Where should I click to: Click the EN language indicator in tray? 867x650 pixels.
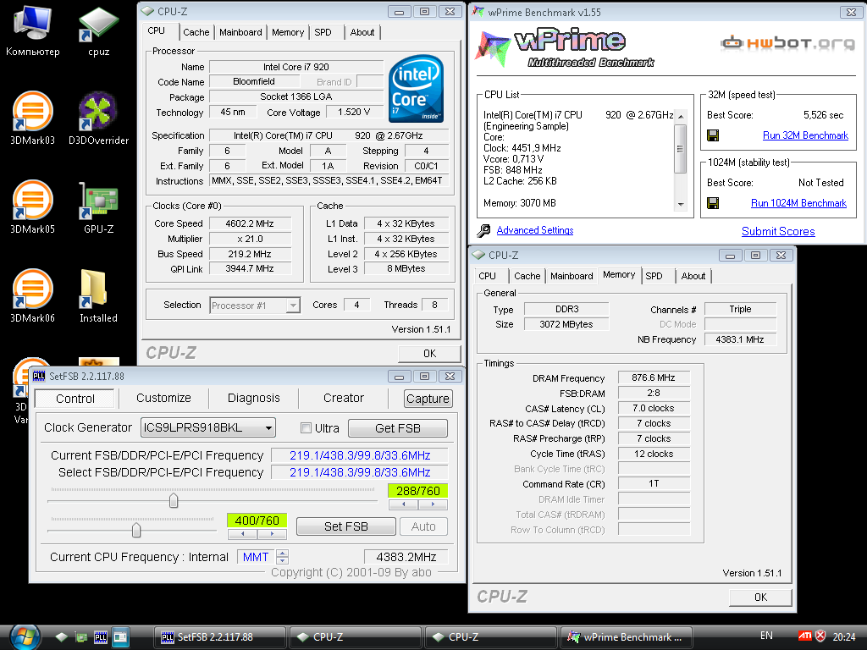tap(766, 636)
